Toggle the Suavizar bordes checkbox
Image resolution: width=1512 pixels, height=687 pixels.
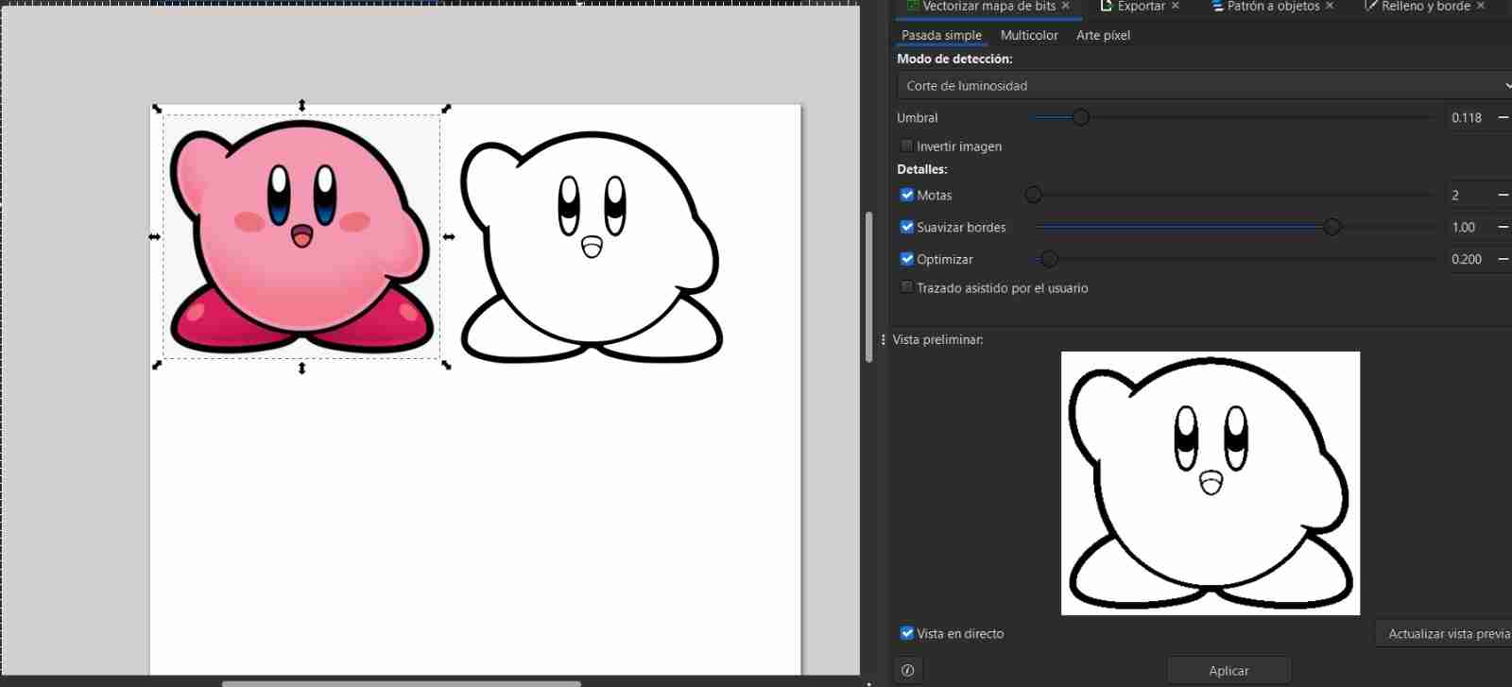(x=907, y=227)
